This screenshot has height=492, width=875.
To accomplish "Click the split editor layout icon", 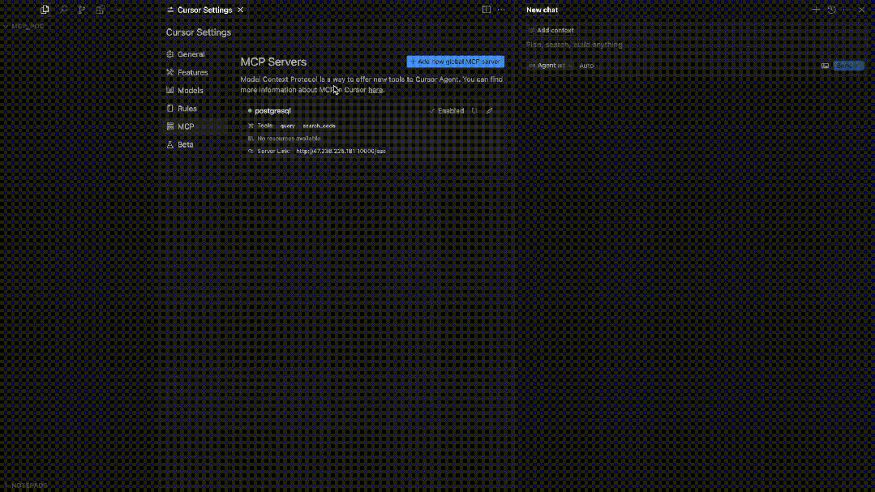I will point(486,10).
